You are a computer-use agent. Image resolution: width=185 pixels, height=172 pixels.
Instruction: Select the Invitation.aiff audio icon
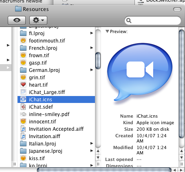23,136
